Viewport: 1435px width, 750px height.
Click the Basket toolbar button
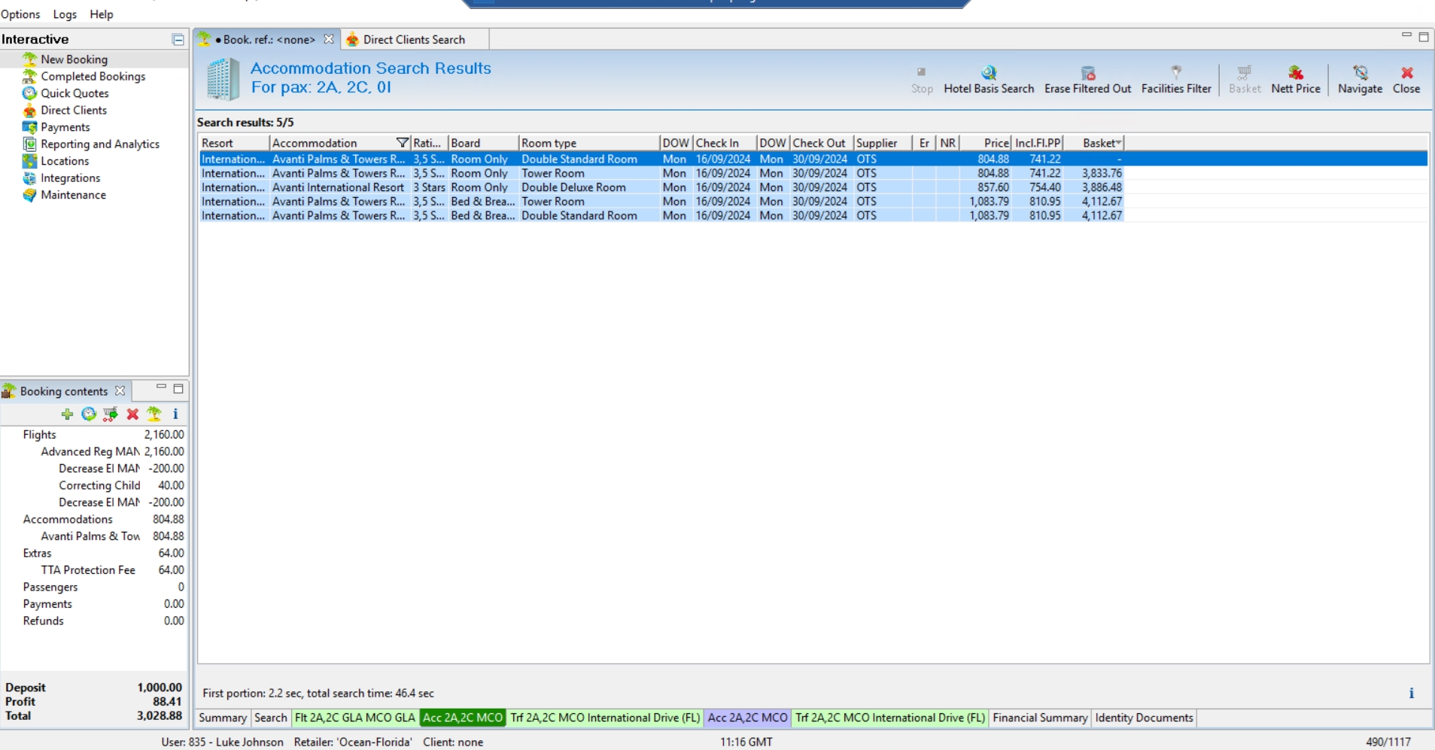(1245, 79)
